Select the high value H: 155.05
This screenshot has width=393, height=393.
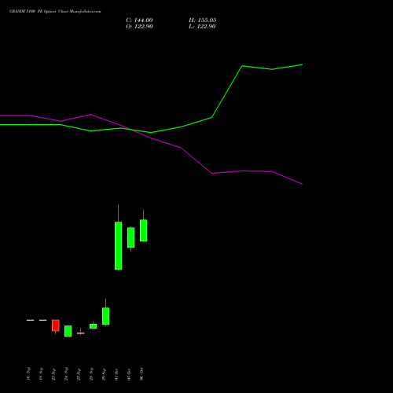(x=203, y=20)
